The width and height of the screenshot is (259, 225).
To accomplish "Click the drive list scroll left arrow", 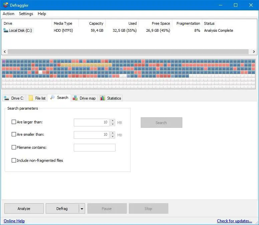I will (5, 51).
